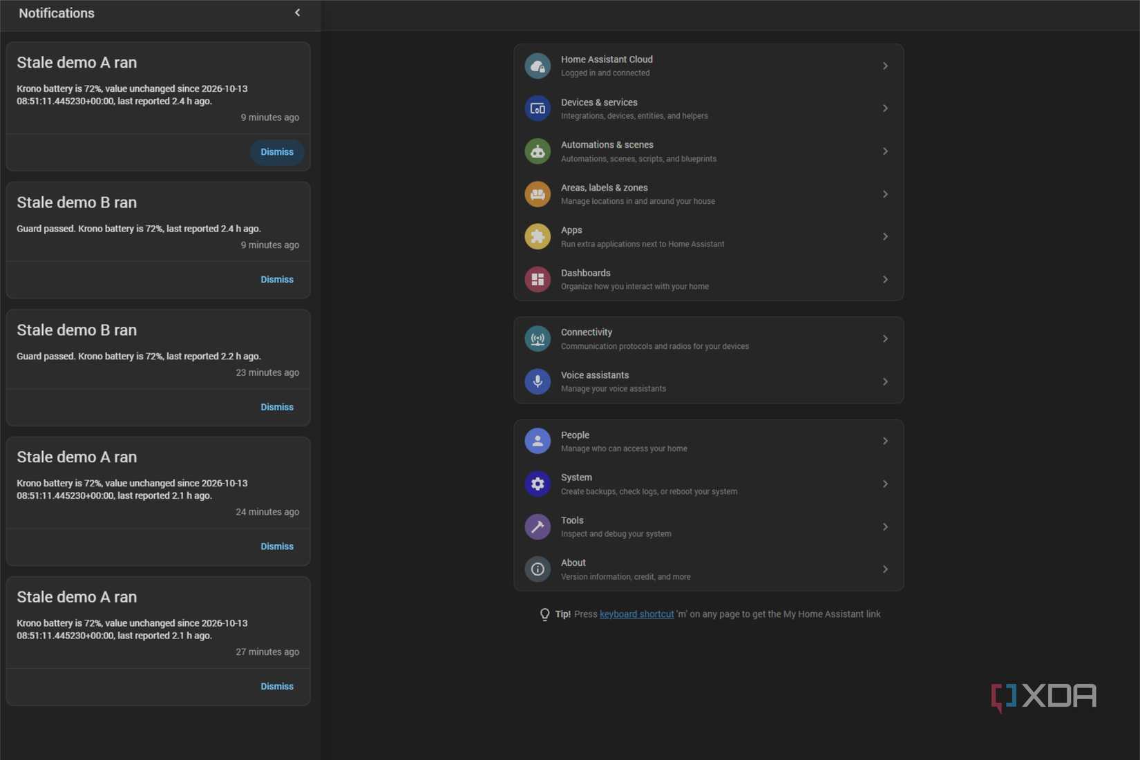Open the About row chevron
Screen dimensions: 1140x760
(x=885, y=569)
